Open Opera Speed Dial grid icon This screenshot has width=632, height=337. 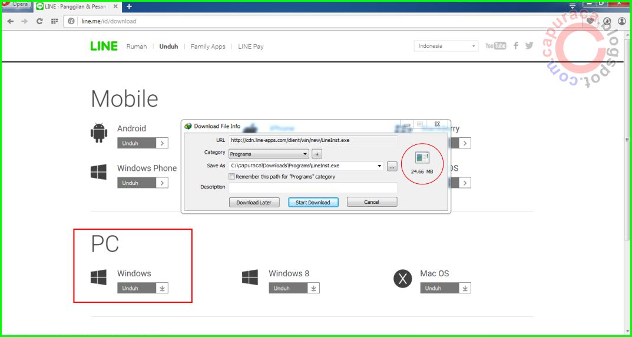[54, 21]
